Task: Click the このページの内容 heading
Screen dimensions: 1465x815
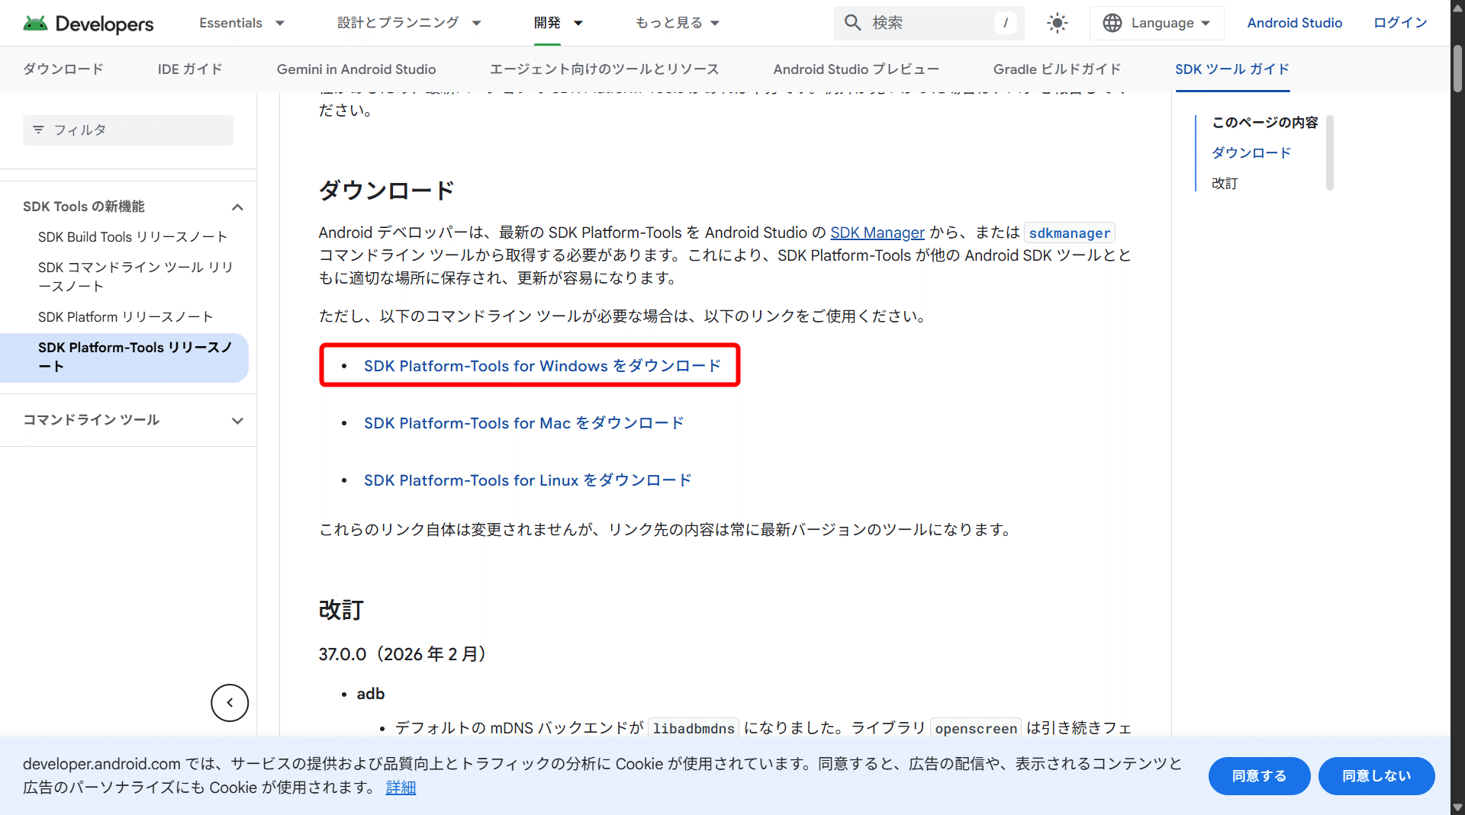Action: point(1265,123)
